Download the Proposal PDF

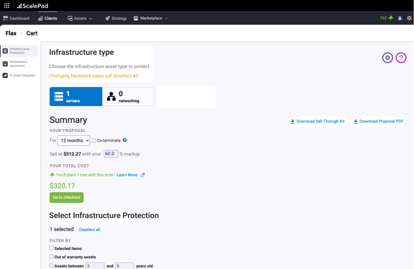point(378,121)
